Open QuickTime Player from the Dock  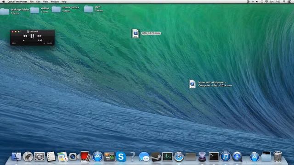point(237,157)
